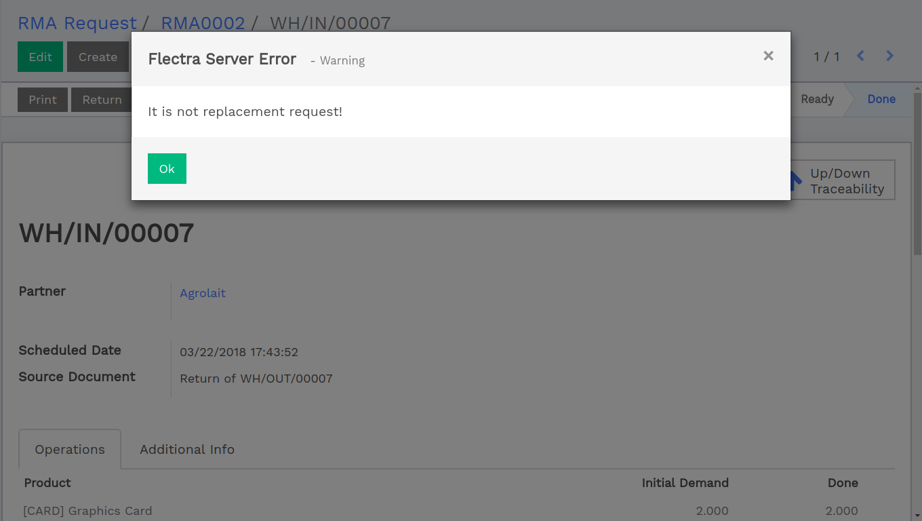Viewport: 922px width, 521px height.
Task: Go to previous record arrow
Action: 860,56
